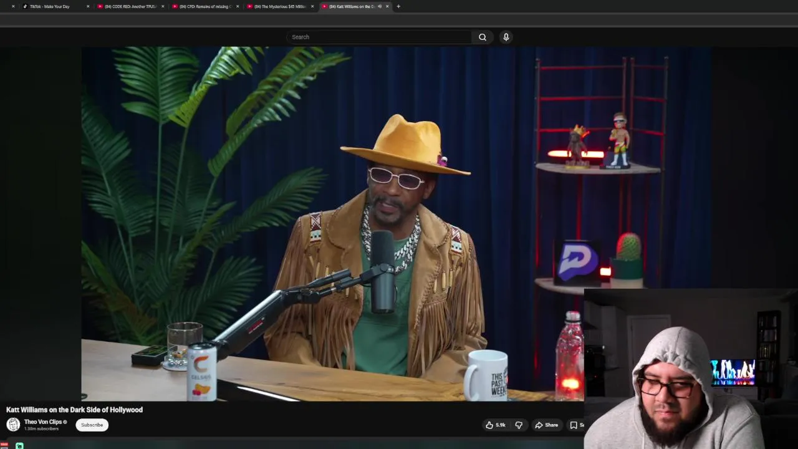Viewport: 798px width, 449px height.
Task: Focus the YouTube Search field
Action: 379,37
